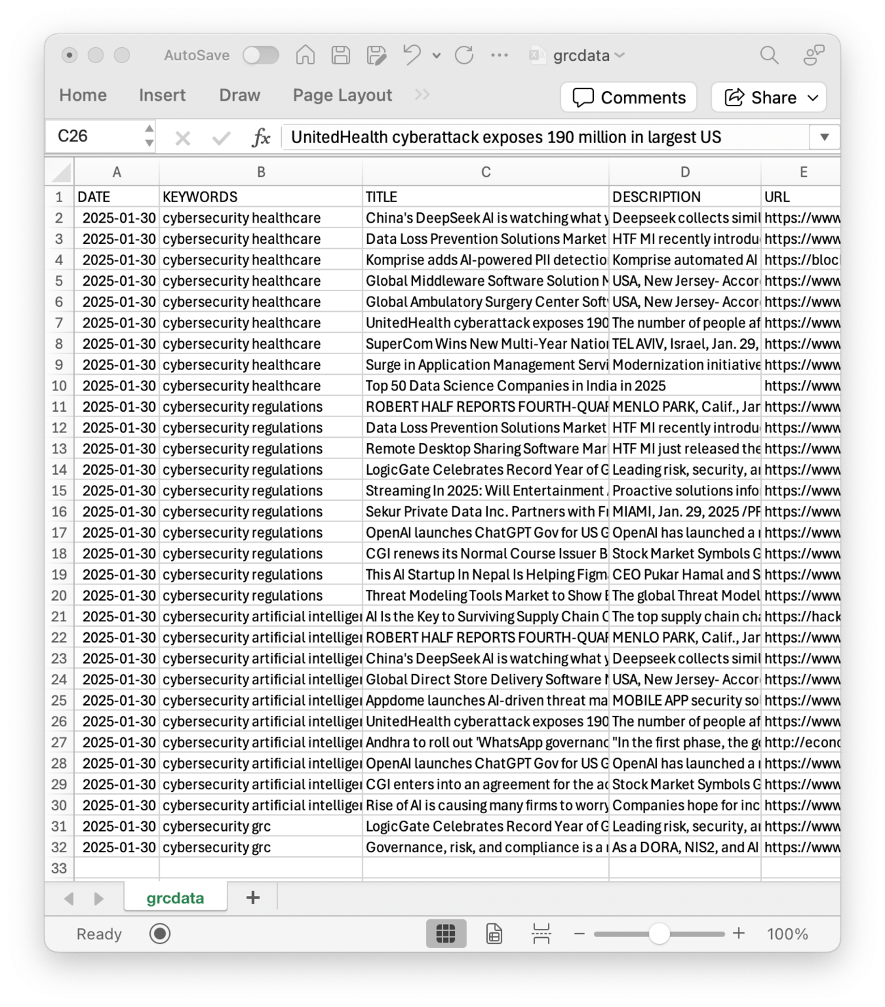Open the Name Box dropdown arrows
885x1007 pixels.
click(149, 136)
